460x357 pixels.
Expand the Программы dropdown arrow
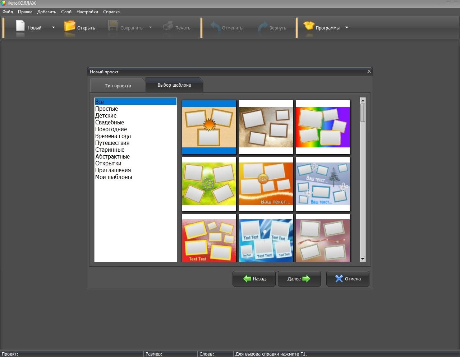[x=347, y=27]
